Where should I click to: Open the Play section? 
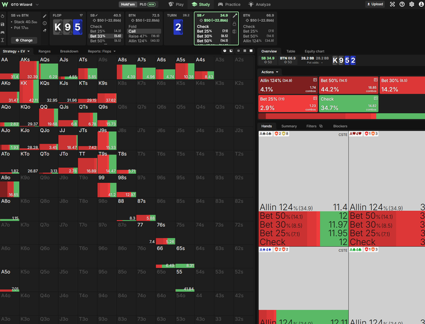176,4
